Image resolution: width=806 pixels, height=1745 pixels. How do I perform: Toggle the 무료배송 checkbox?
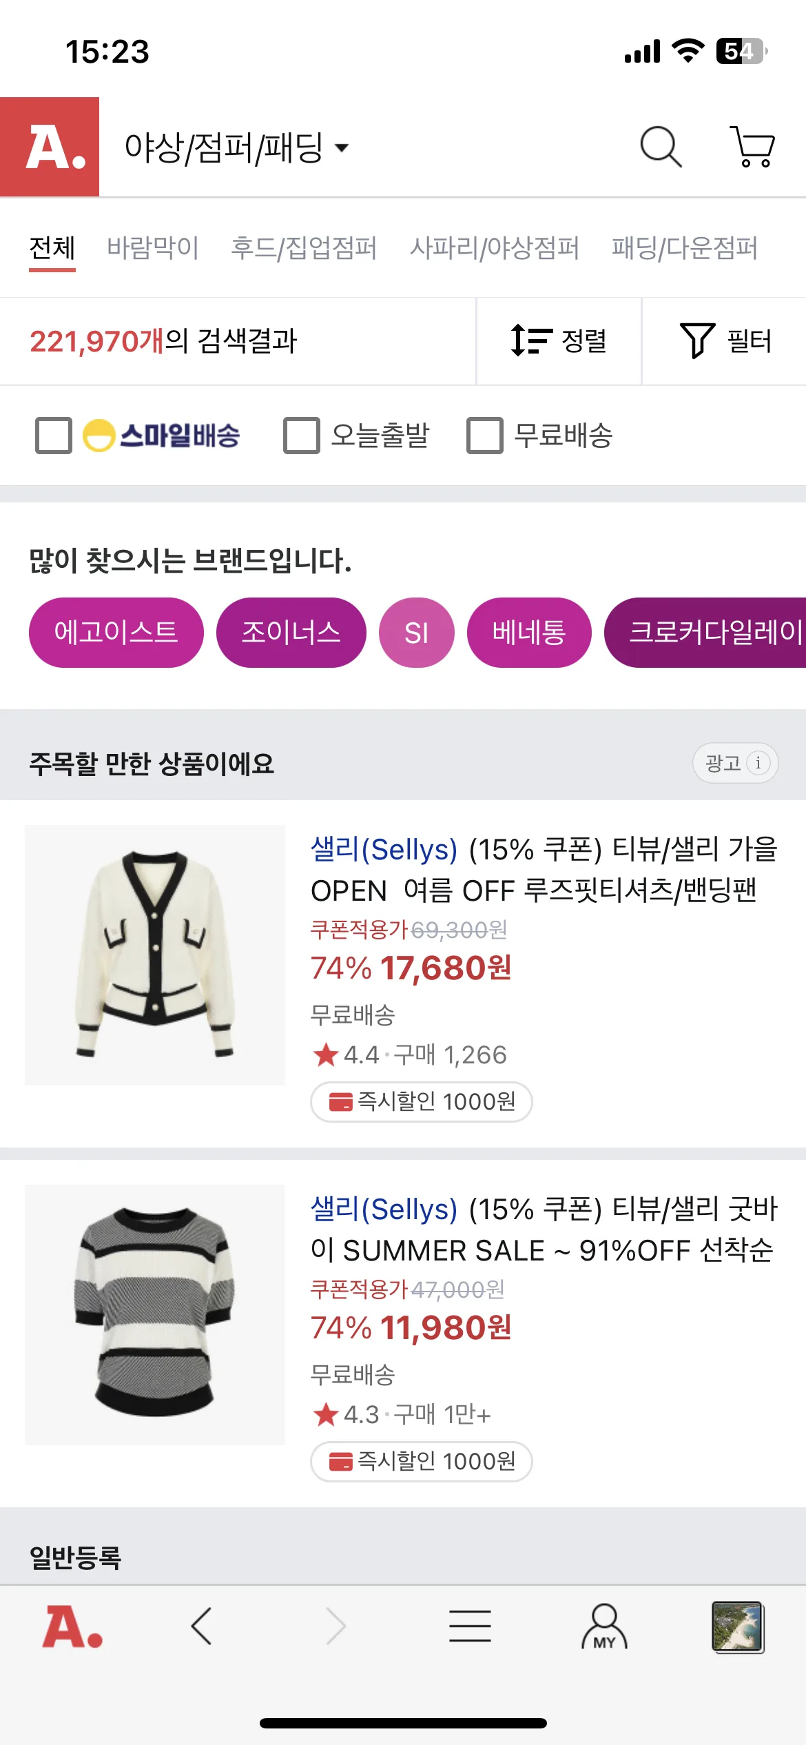point(485,436)
